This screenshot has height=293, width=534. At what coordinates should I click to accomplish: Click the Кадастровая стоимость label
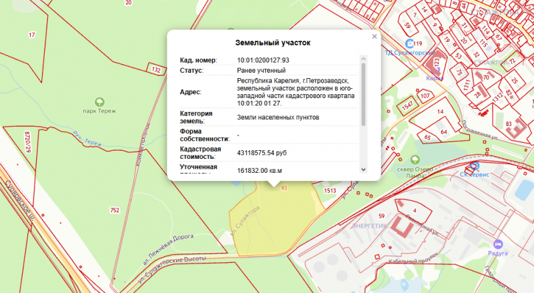(201, 153)
